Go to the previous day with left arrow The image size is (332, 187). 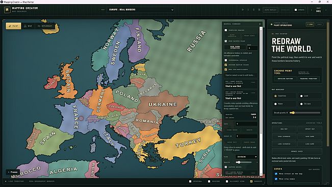(x=311, y=10)
